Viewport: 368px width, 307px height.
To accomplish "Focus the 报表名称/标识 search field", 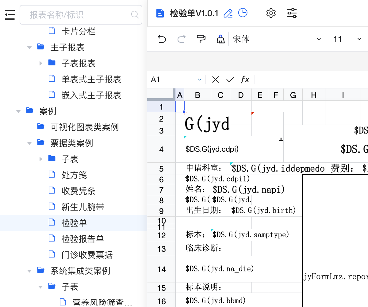I will 81,15.
